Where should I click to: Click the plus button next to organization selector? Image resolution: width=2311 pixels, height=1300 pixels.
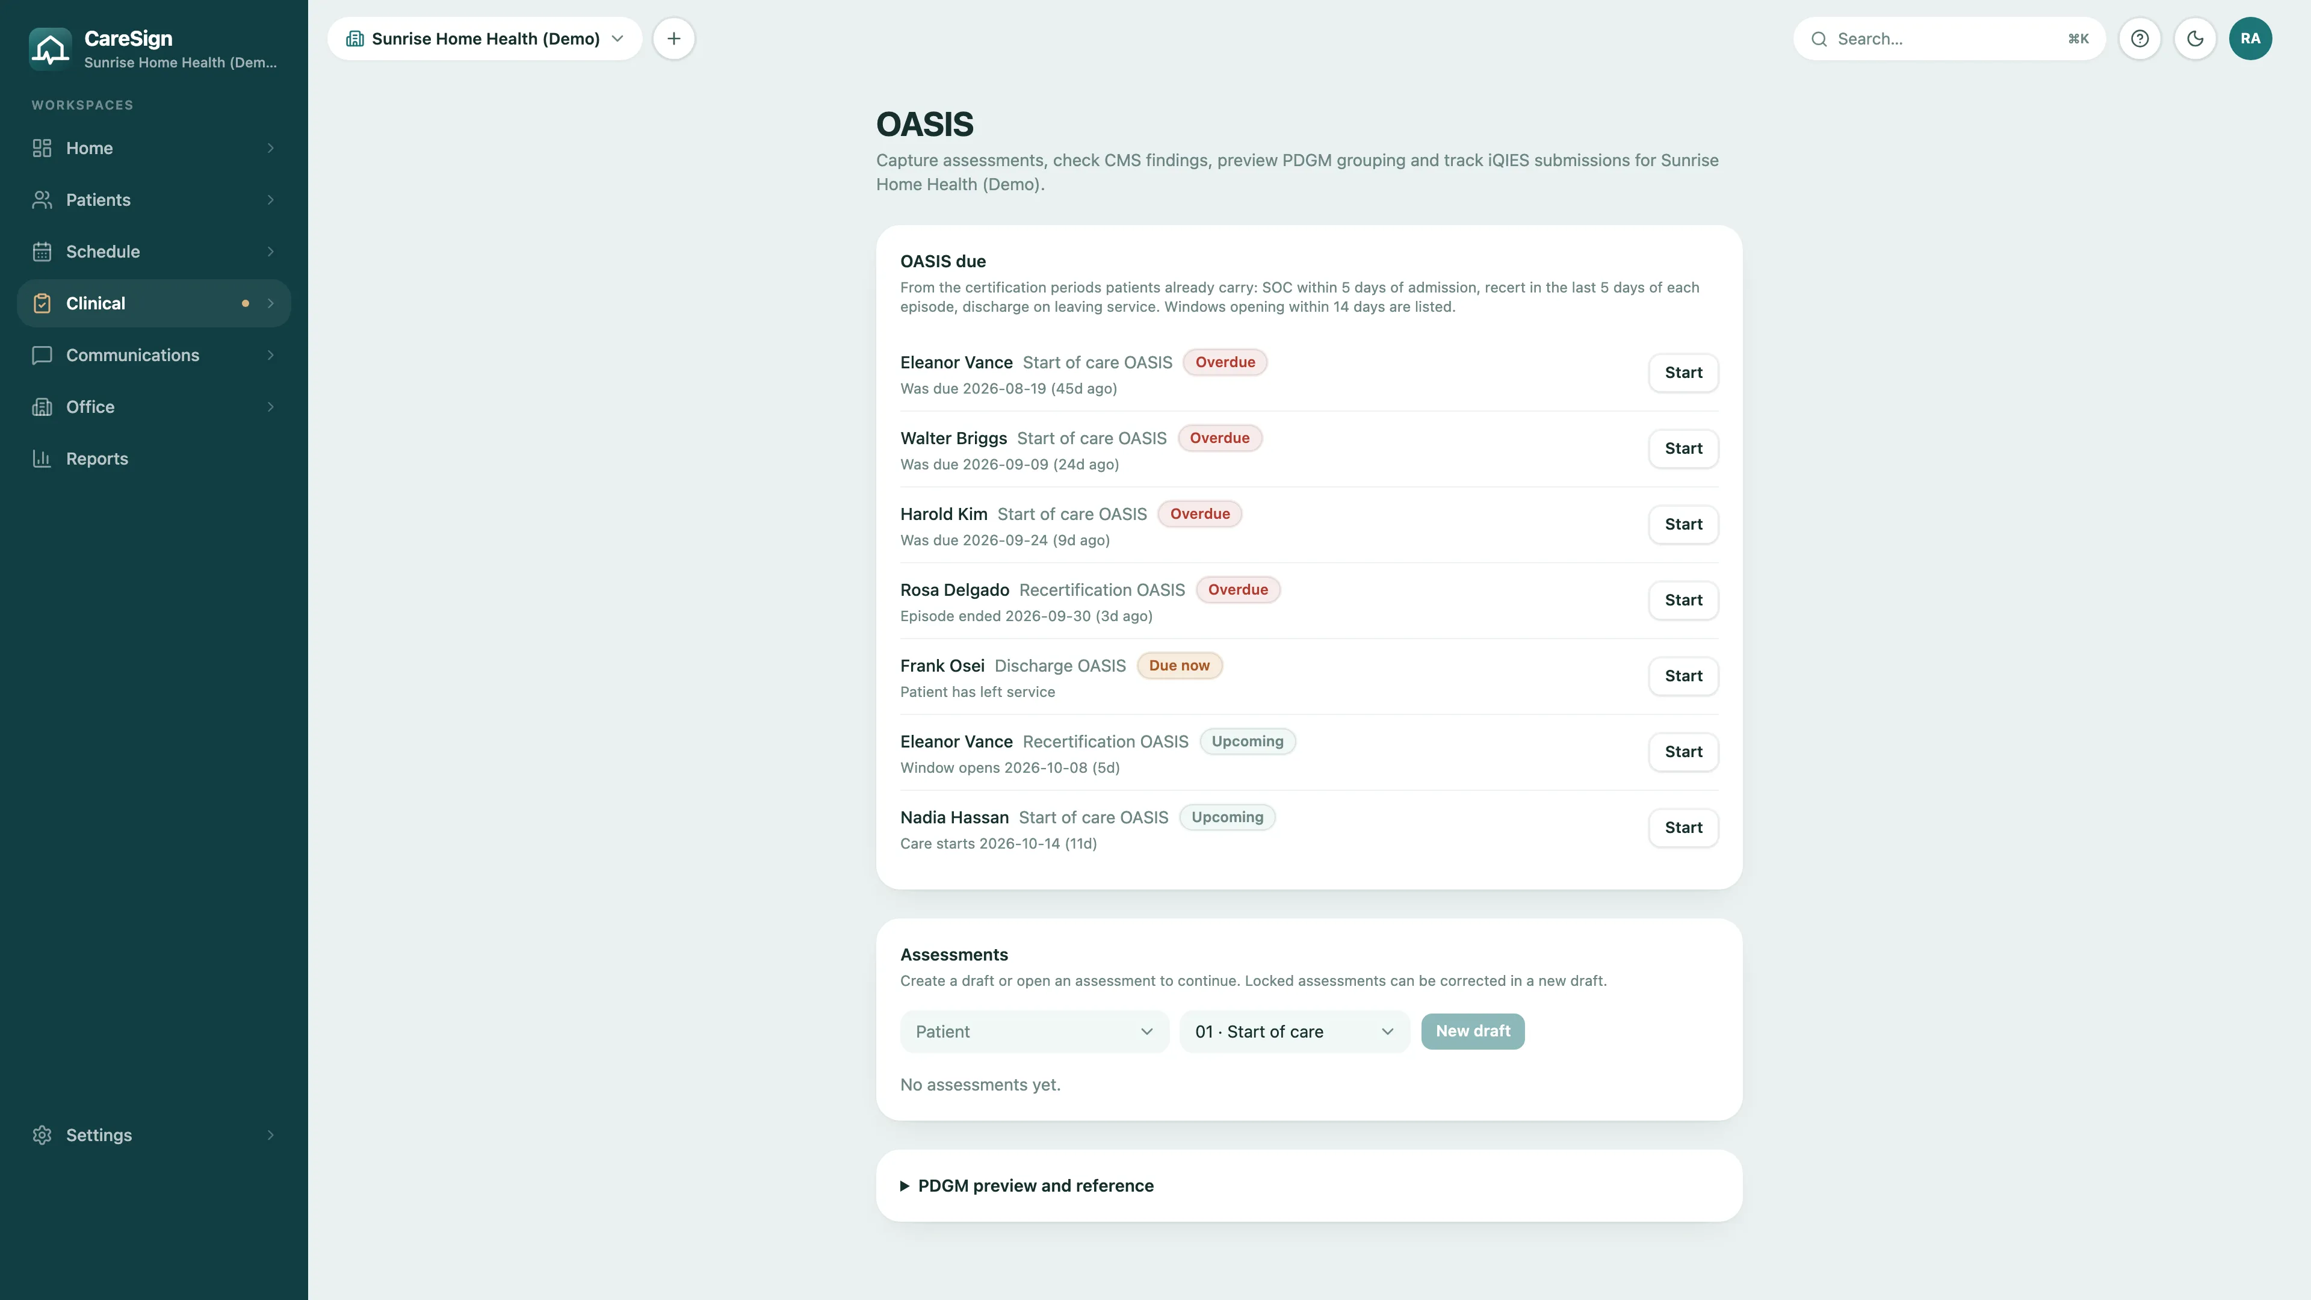coord(674,39)
